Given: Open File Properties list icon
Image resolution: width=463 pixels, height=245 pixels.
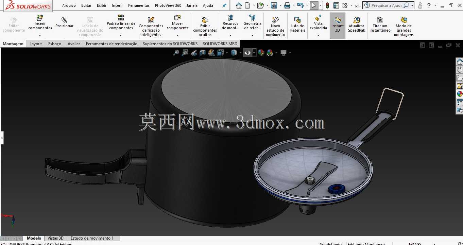Looking at the screenshot, I should (336, 5).
